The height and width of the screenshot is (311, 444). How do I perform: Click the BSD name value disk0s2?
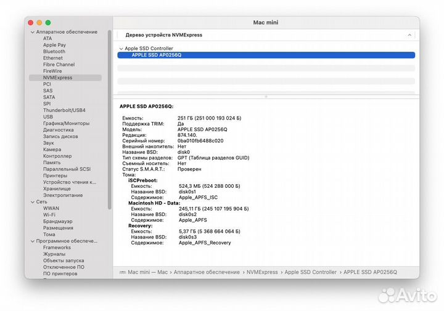187,214
